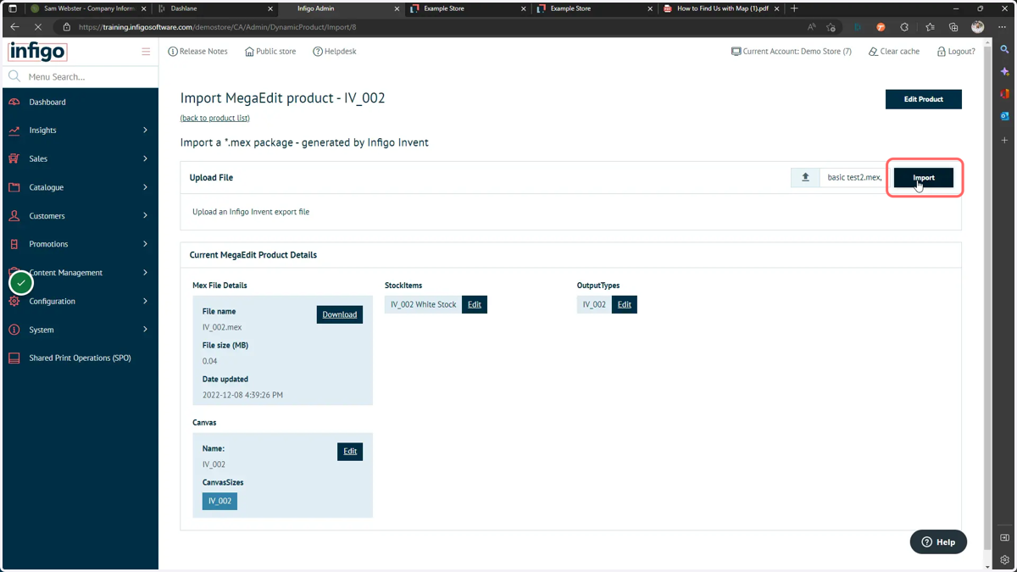This screenshot has height=572, width=1017.
Task: Open the Helpdesk link
Action: click(x=335, y=52)
